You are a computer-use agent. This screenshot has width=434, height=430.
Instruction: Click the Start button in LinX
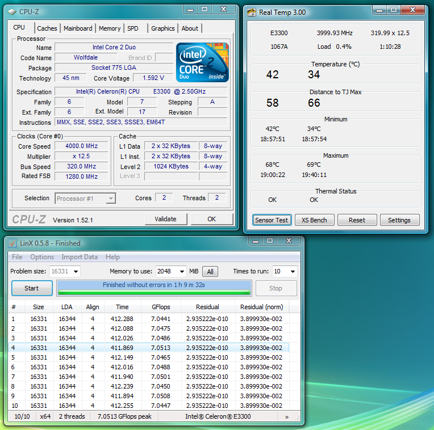click(32, 288)
